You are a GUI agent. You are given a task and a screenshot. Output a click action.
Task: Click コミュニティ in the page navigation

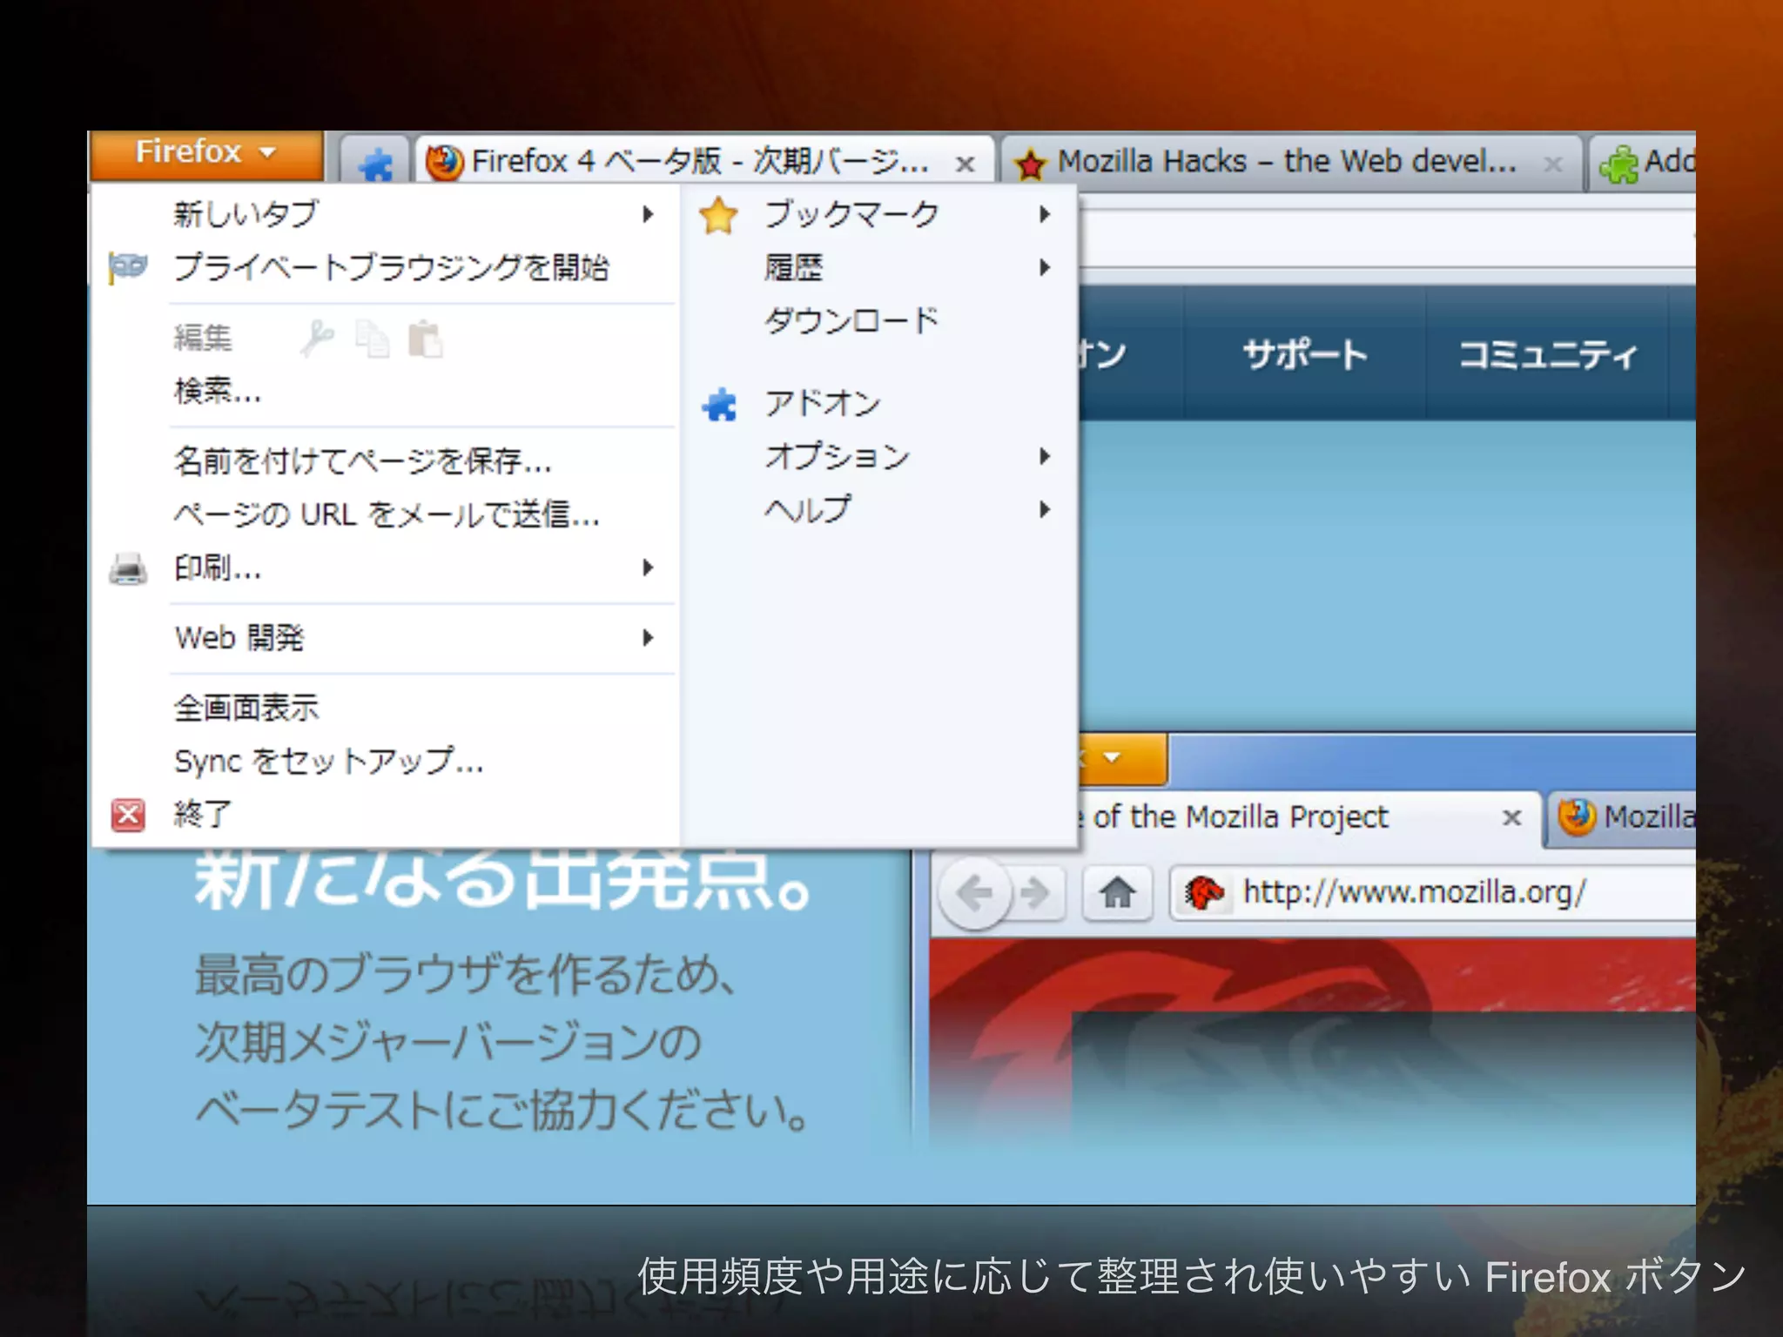[x=1547, y=354]
